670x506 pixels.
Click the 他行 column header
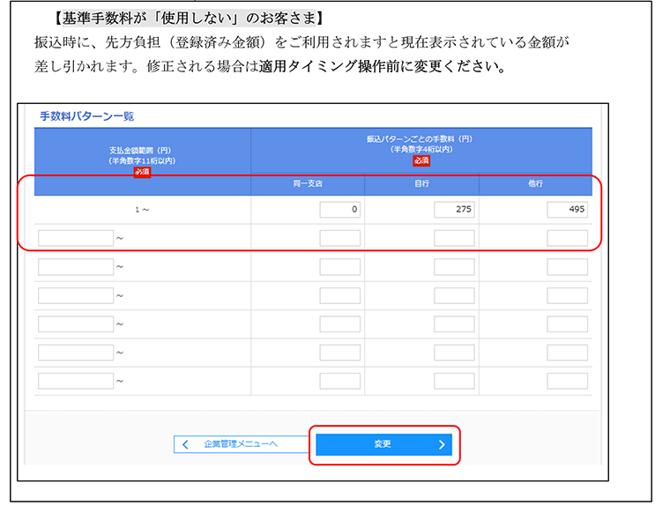point(535,183)
